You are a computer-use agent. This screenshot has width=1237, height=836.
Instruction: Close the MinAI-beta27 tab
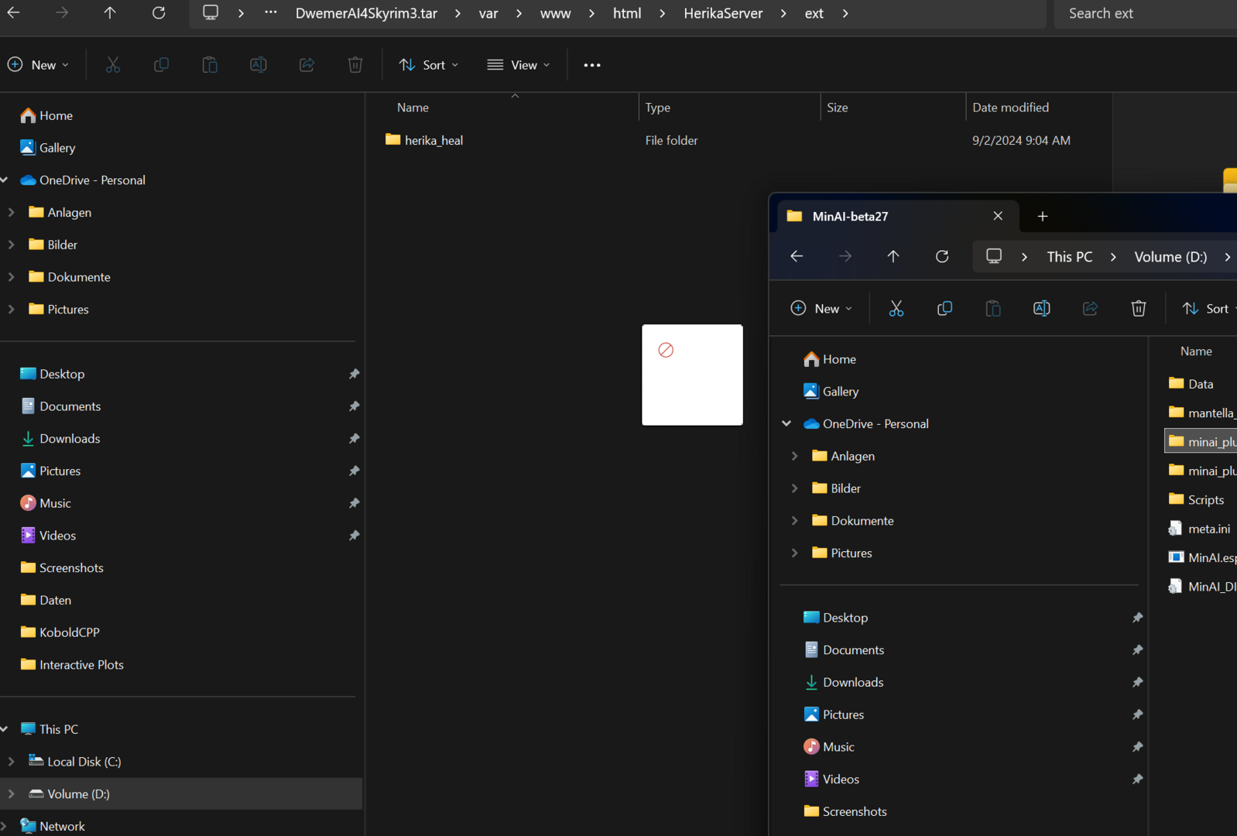[x=998, y=217]
